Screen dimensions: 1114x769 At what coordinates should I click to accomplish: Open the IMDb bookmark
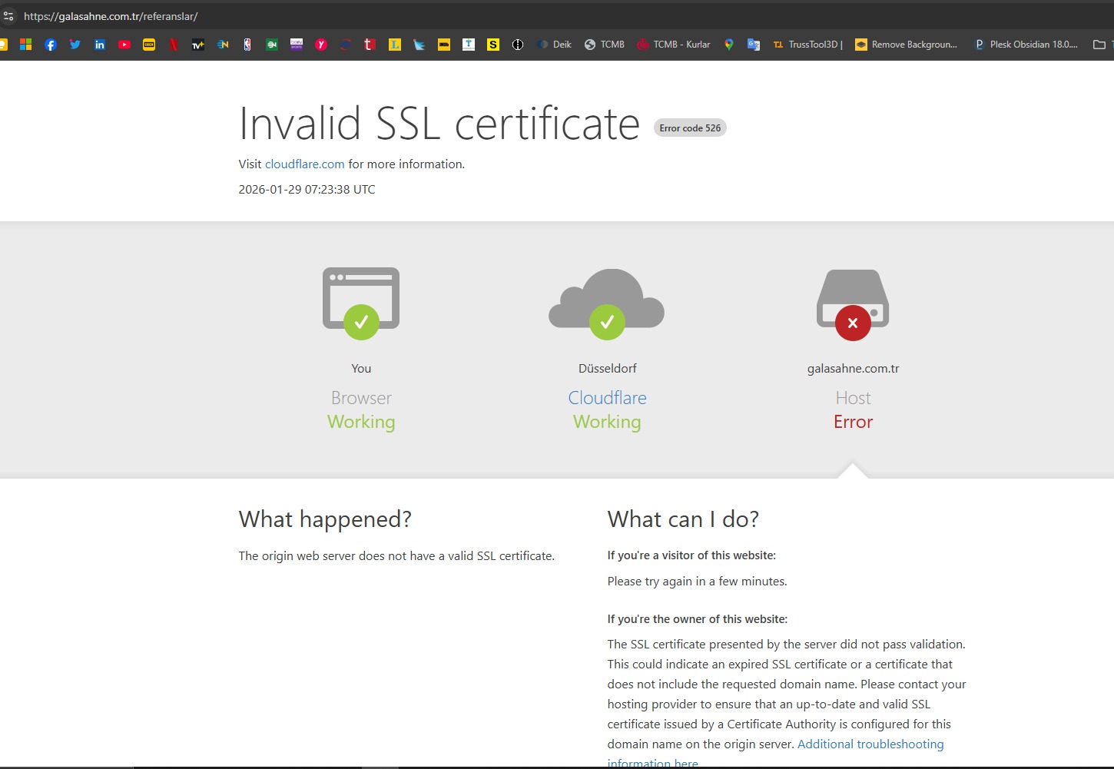coord(444,45)
